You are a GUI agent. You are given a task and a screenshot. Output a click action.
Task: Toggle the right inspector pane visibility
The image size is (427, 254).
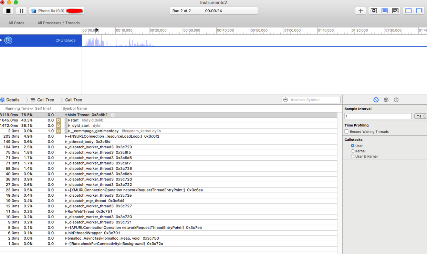coord(419,11)
